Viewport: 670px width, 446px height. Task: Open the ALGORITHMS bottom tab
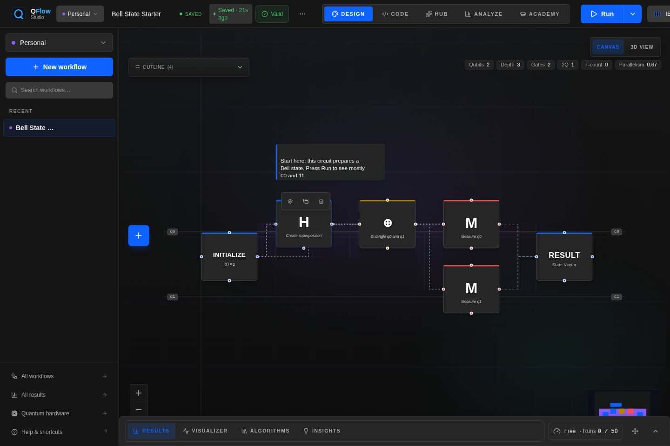(265, 431)
